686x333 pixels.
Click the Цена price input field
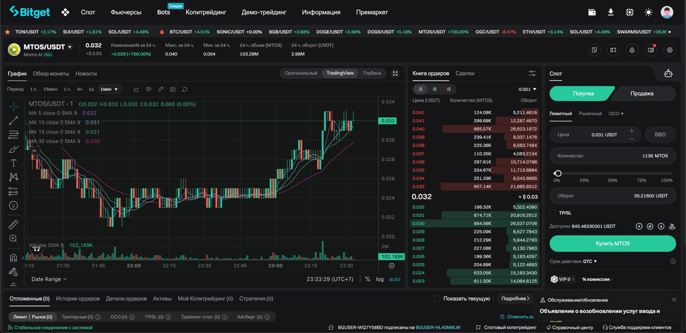(595, 134)
